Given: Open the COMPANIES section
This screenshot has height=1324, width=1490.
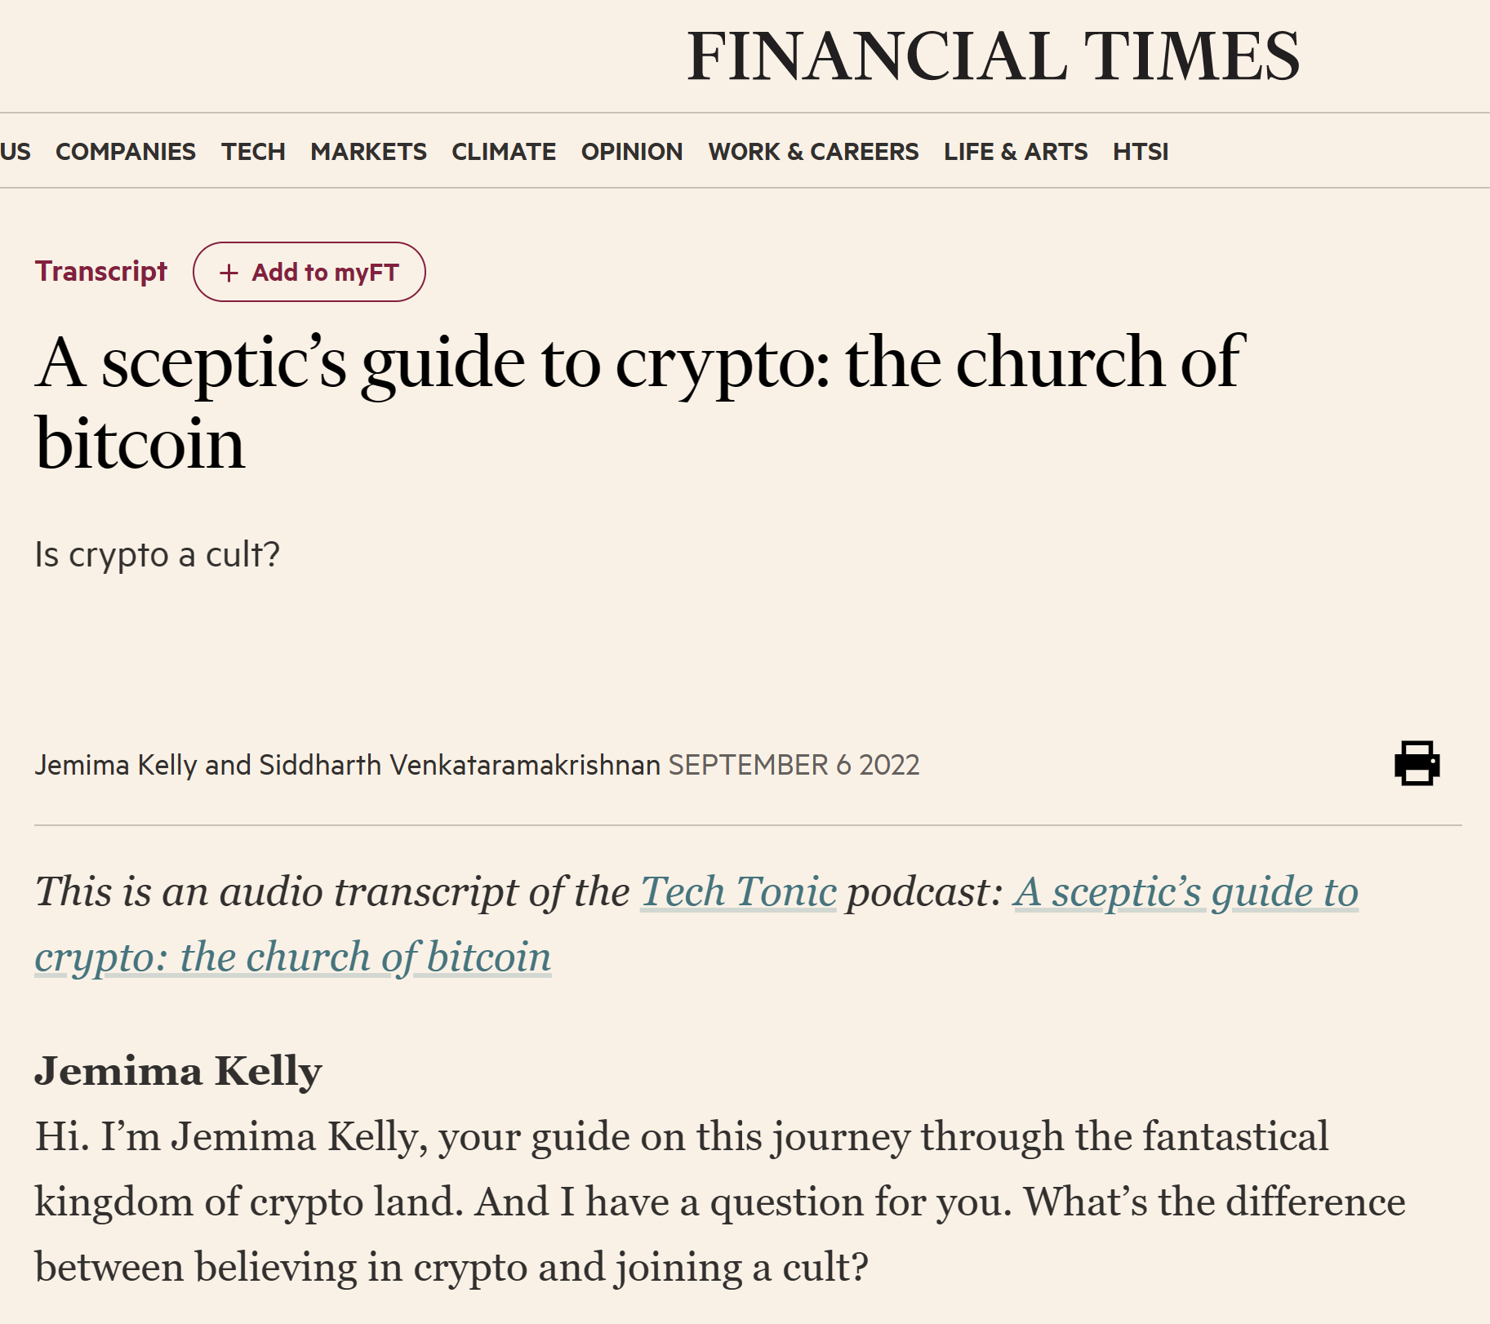Looking at the screenshot, I should [x=126, y=151].
